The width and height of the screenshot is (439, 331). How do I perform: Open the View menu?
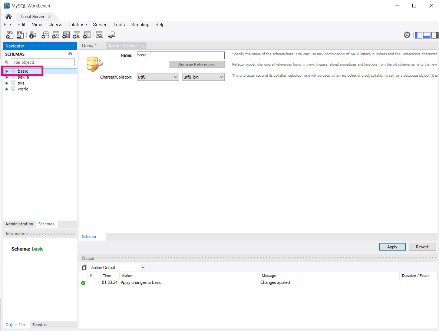tap(37, 24)
